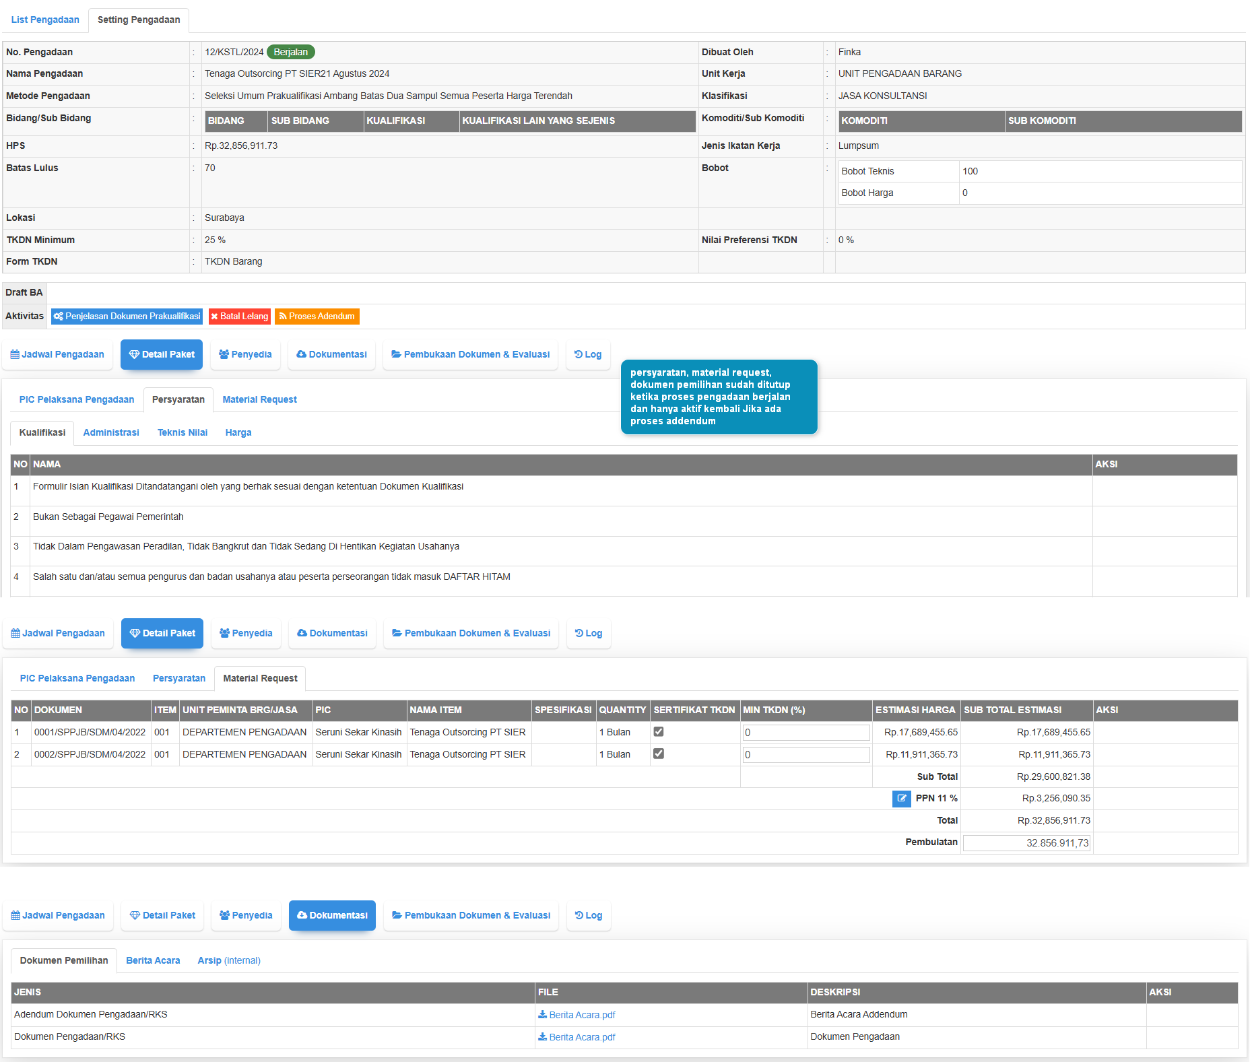Open Penjelasan Dokumen Prakualifikasi activity
This screenshot has width=1250, height=1062.
127,317
